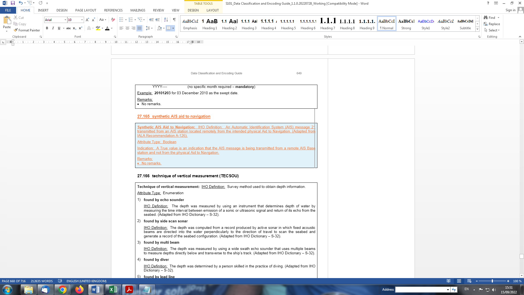
Task: Expand the Styles gallery more arrow
Action: pos(477,29)
